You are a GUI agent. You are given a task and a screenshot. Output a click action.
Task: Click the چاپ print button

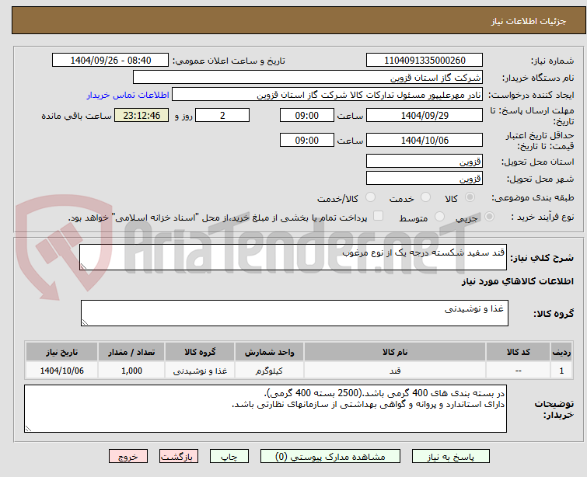click(229, 457)
